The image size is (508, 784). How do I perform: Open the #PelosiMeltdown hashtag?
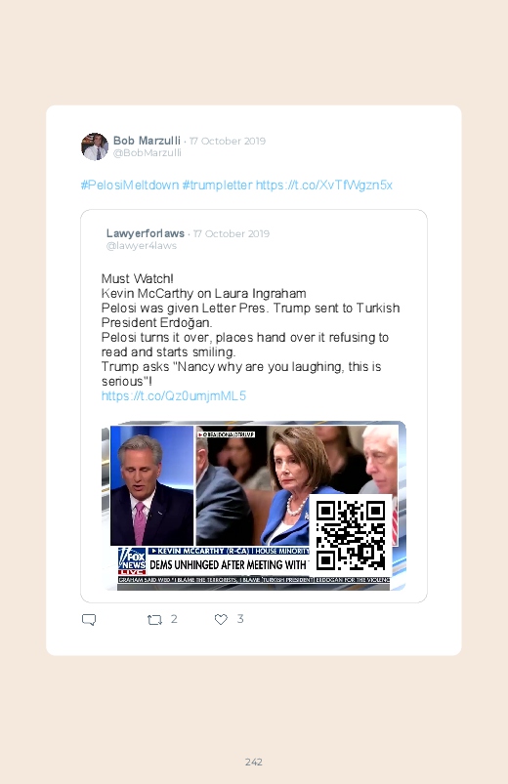click(x=130, y=185)
